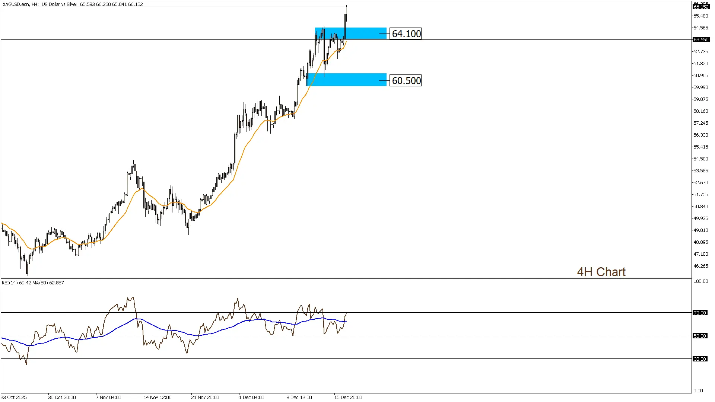The image size is (715, 402).
Task: Click the 21 Nov 20:00 time label
Action: [x=205, y=398]
